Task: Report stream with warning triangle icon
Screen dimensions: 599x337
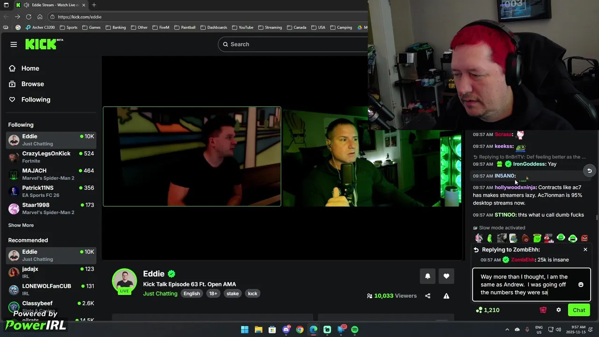Action: pos(446,296)
